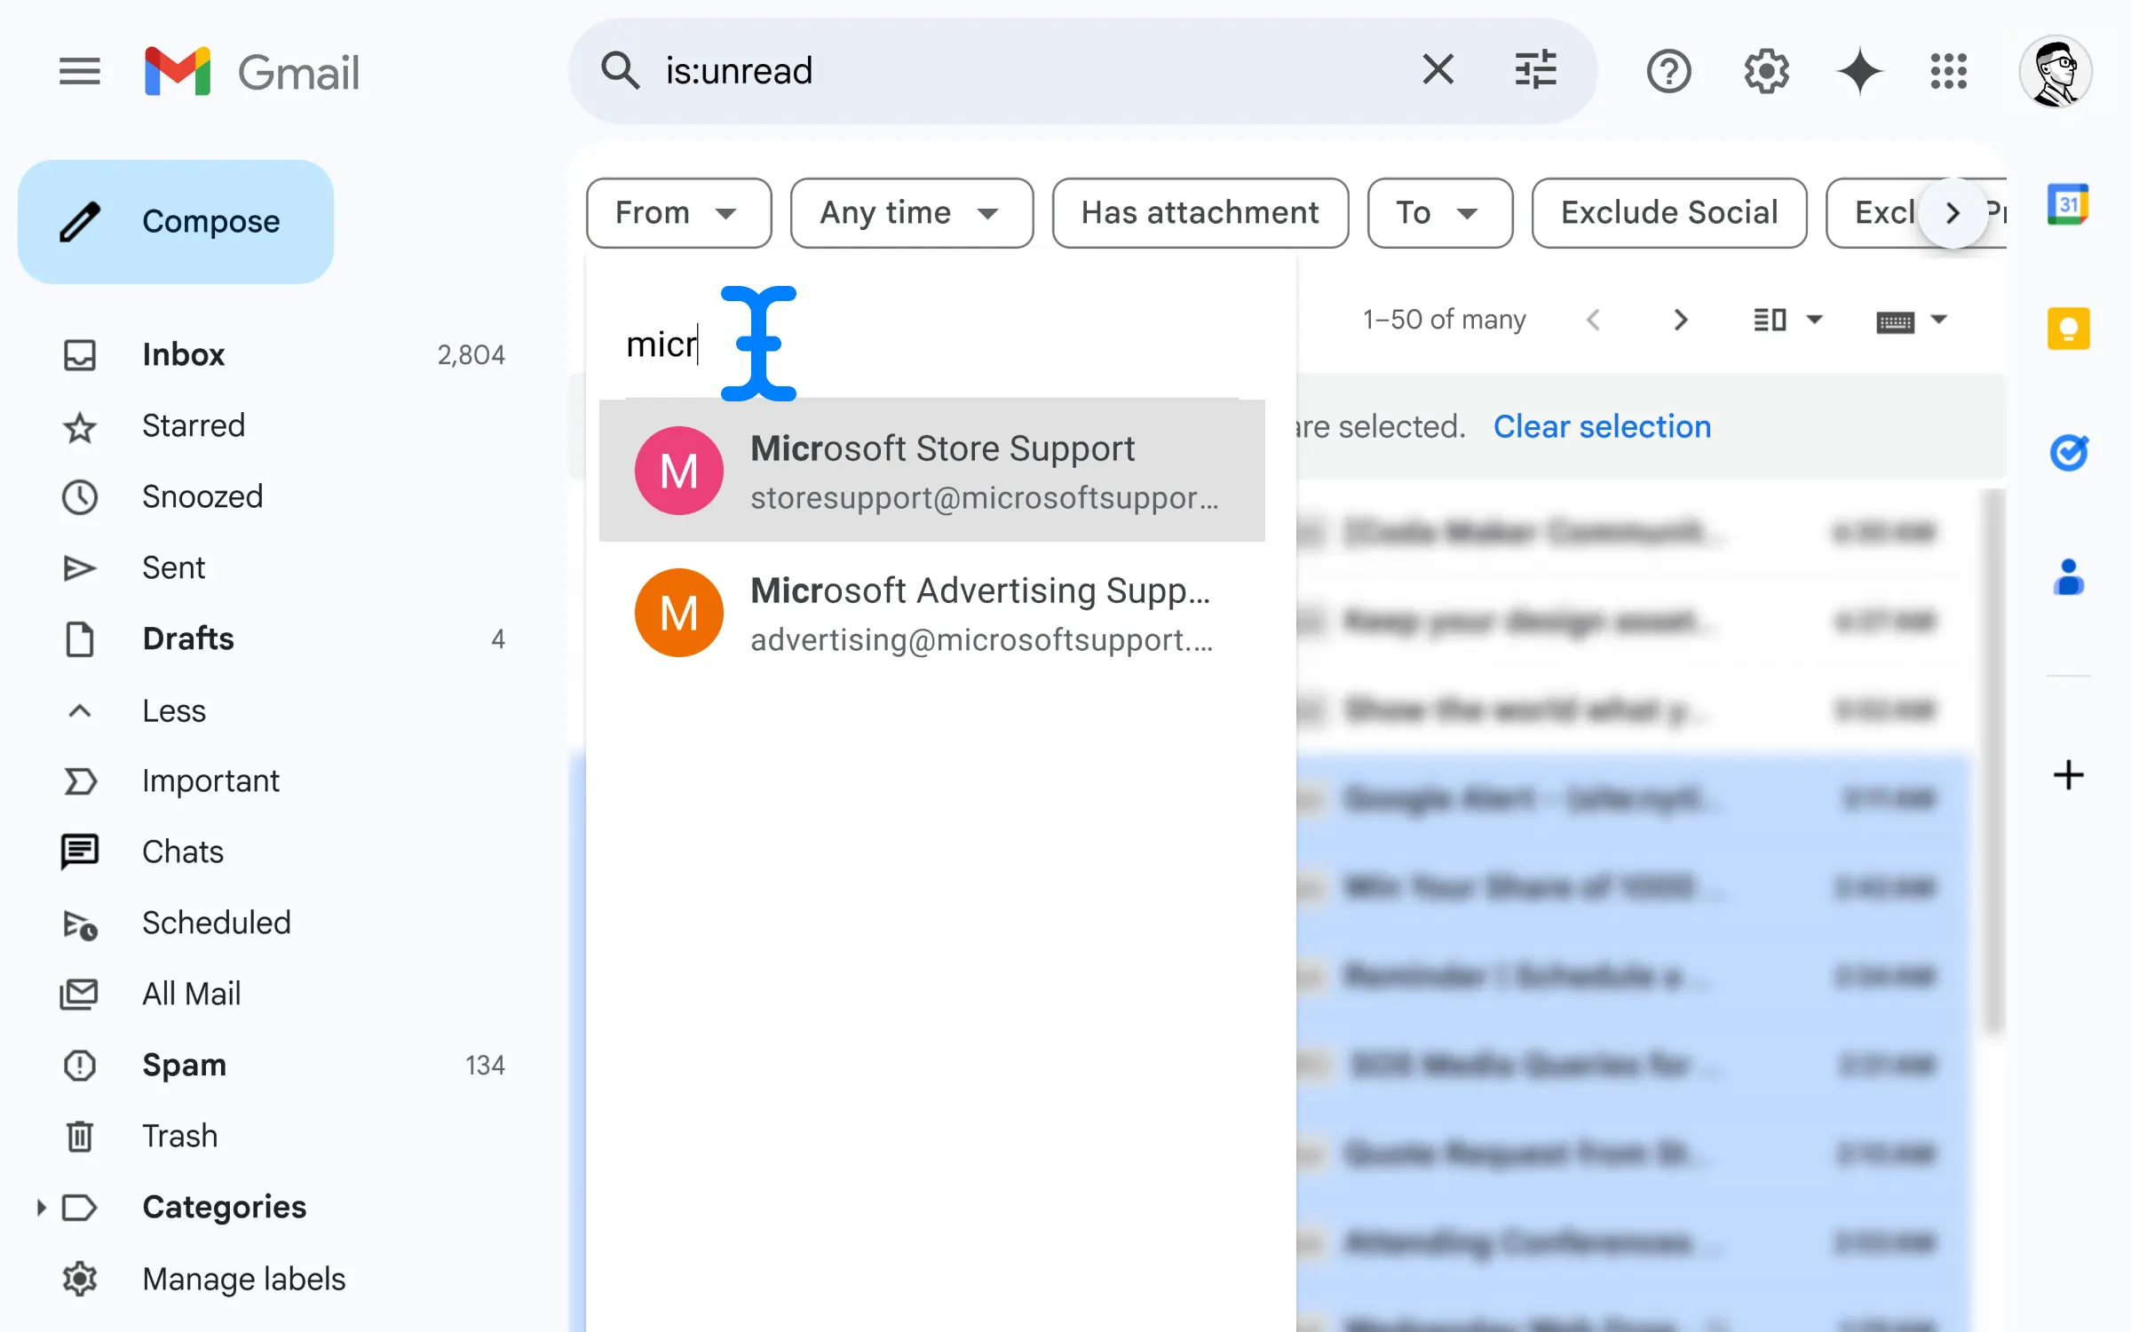Open Contacts side panel icon
This screenshot has height=1332, width=2131.
pos(2069,577)
